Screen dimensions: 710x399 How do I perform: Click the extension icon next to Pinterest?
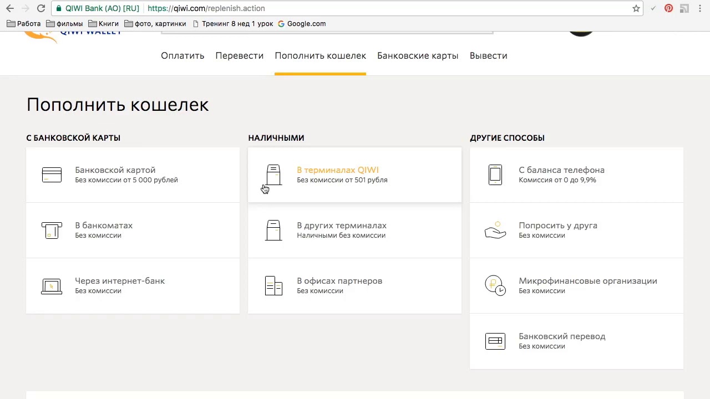pyautogui.click(x=684, y=8)
